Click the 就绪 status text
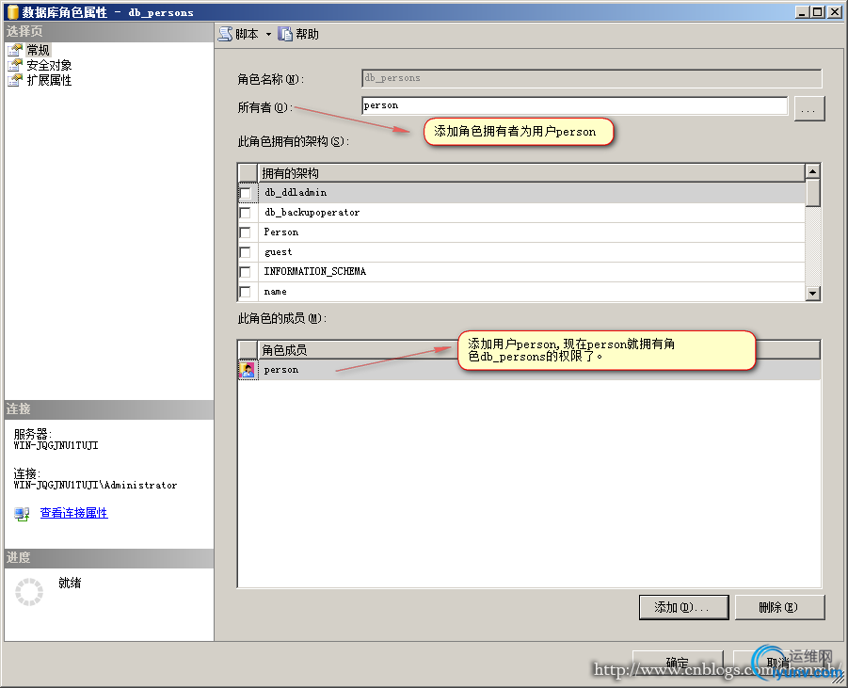Image resolution: width=848 pixels, height=688 pixels. (x=70, y=584)
